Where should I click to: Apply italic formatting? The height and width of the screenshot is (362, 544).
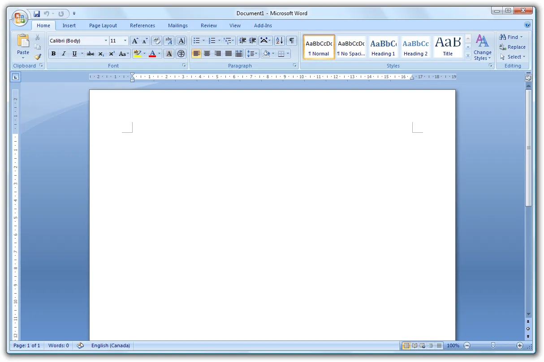63,54
